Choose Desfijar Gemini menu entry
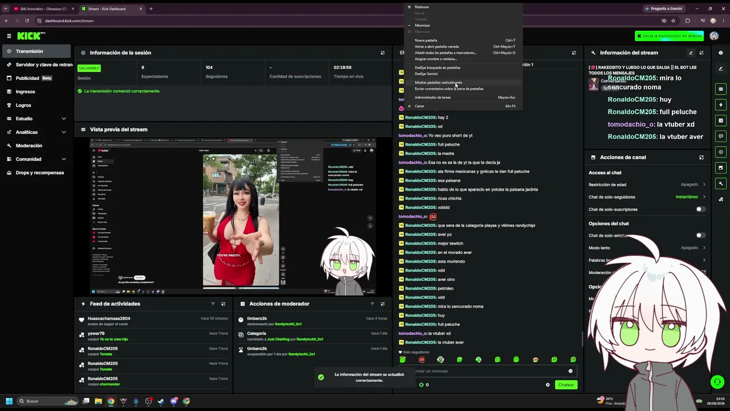 [x=463, y=74]
